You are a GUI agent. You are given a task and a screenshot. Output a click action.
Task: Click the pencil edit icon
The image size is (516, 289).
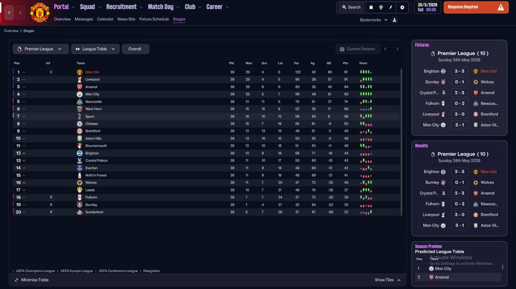[x=391, y=7]
